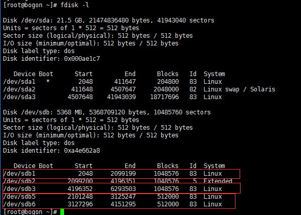Image resolution: width=301 pixels, height=215 pixels.
Task: Click '10485760 sectors' in sdb disk line
Action: pyautogui.click(x=182, y=112)
